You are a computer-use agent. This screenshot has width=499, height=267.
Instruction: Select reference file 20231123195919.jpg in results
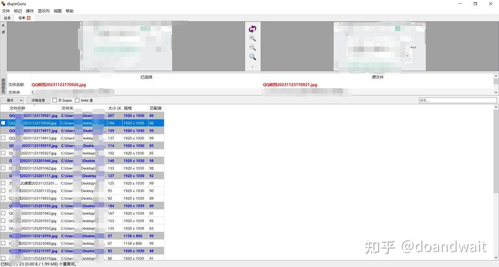pos(82,146)
